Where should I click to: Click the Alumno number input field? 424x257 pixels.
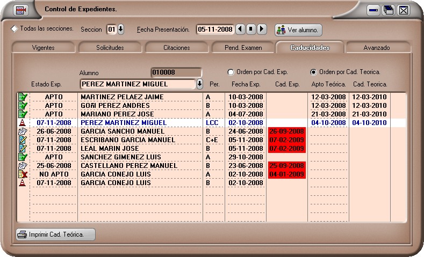coord(176,72)
